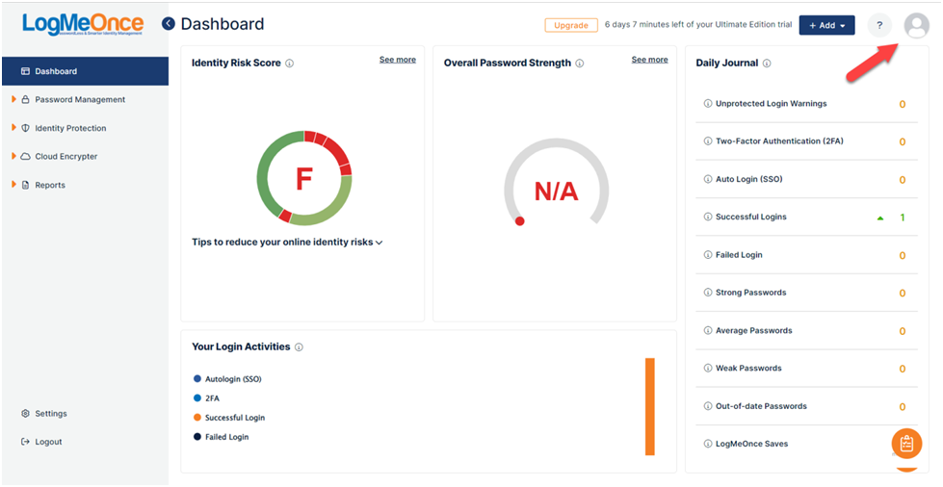Click info icon beside Unprotected Login Warnings
This screenshot has height=487, width=943.
tap(708, 103)
